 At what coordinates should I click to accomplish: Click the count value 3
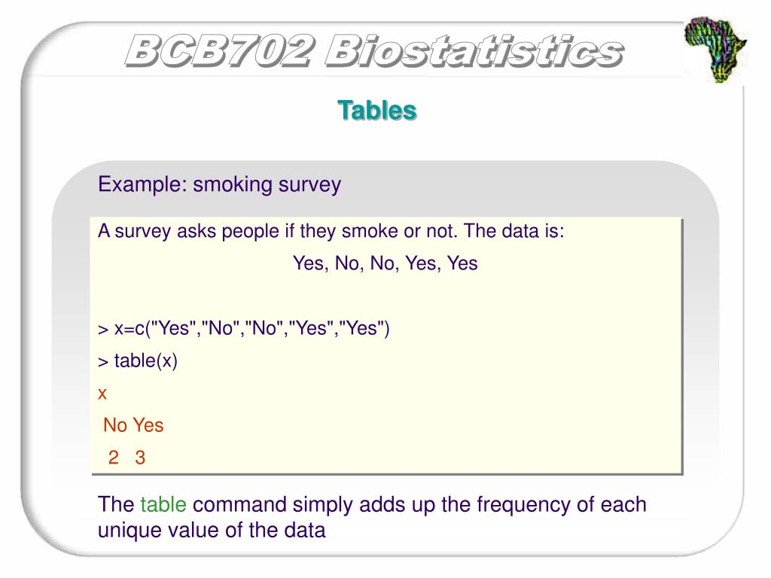(x=140, y=458)
